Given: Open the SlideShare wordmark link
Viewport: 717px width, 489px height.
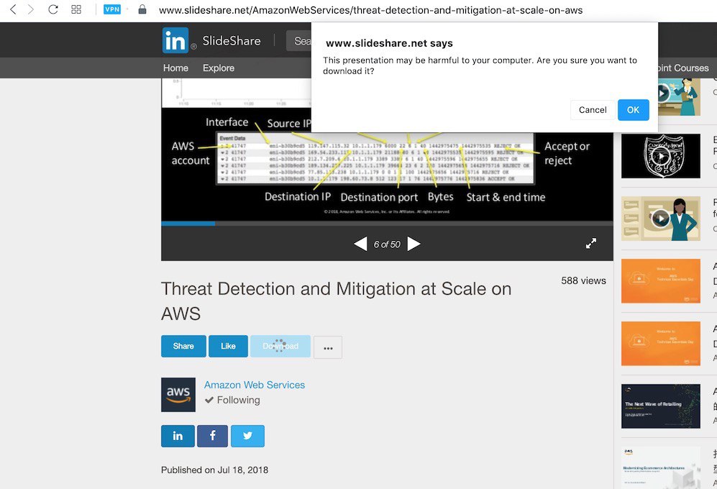Looking at the screenshot, I should (x=232, y=41).
